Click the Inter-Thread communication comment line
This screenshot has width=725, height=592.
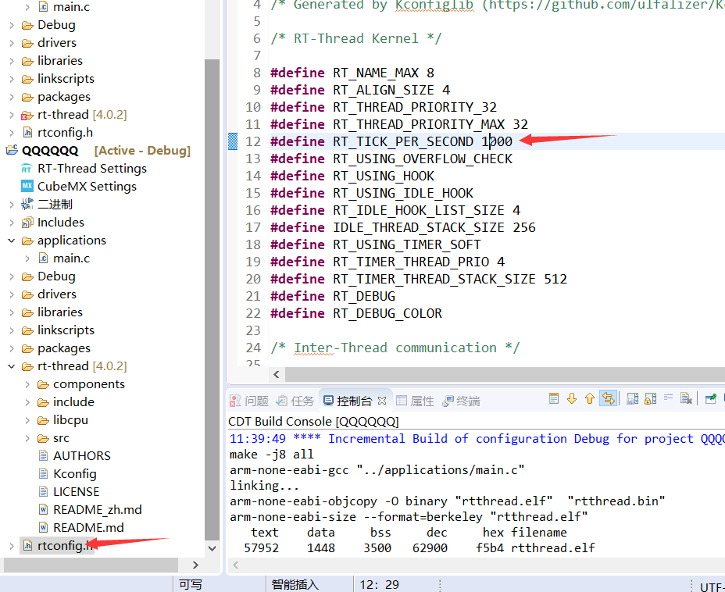pyautogui.click(x=395, y=348)
